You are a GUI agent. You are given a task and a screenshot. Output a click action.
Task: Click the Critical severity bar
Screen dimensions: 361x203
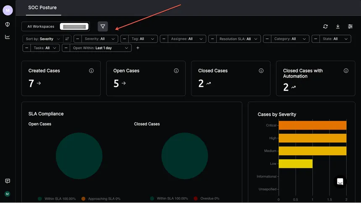pos(312,125)
